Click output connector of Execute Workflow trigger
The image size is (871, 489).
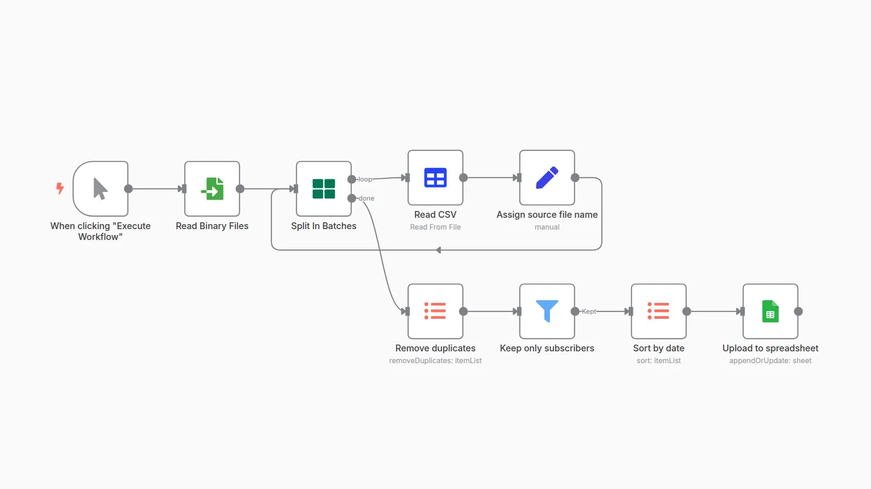128,189
